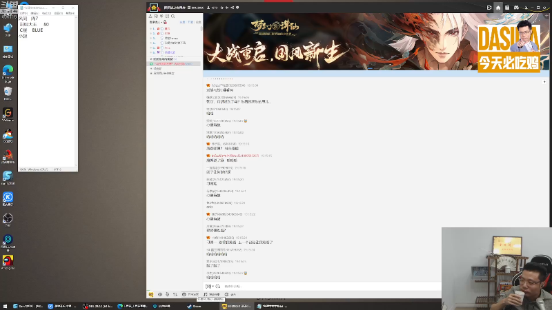
Task: Switch to Steam in the taskbar
Action: (x=194, y=306)
